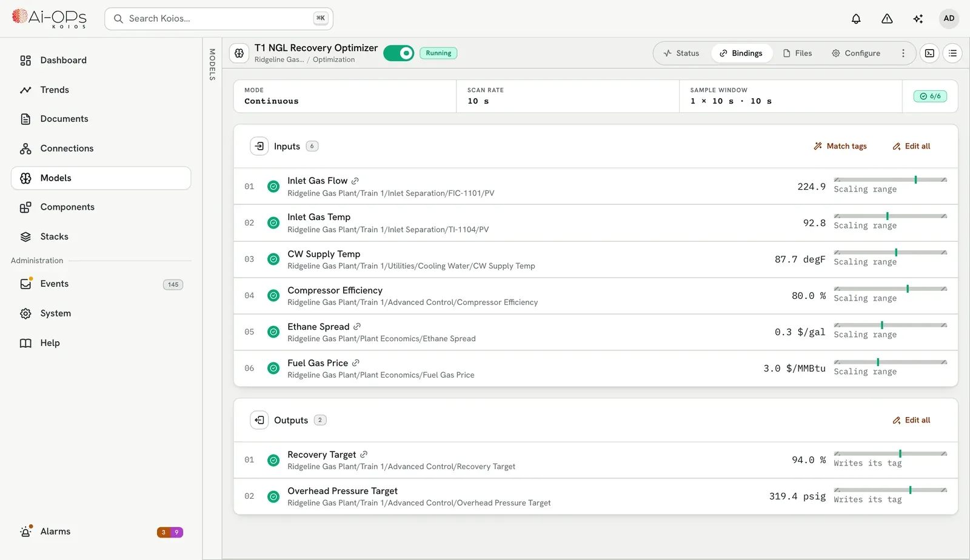The height and width of the screenshot is (560, 970).
Task: Click status check icon for Overhead Pressure Target
Action: [x=273, y=496]
